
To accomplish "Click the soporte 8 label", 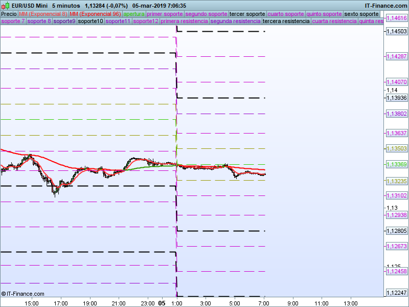I will (39, 21).
